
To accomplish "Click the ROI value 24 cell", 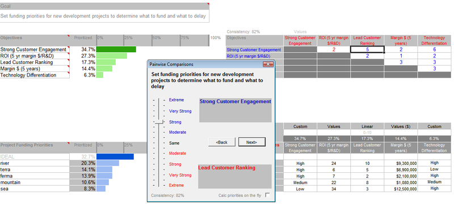I will [x=334, y=163].
